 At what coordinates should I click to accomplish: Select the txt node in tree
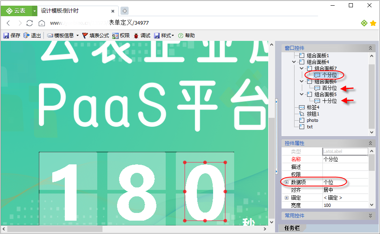(x=310, y=127)
